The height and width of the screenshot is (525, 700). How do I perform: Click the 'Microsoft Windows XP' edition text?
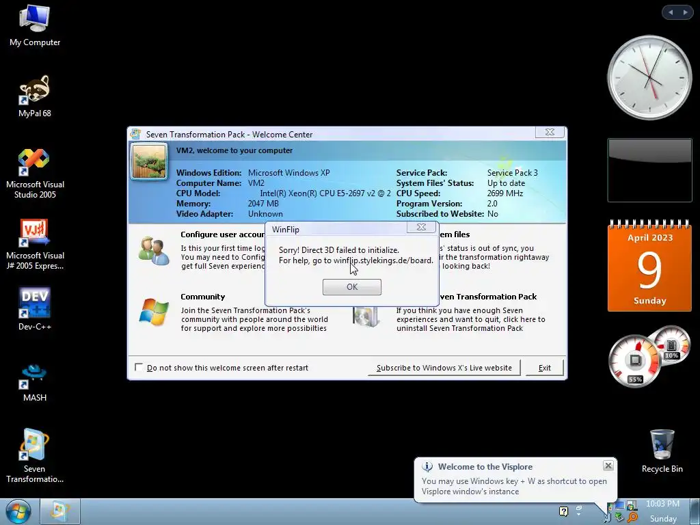pyautogui.click(x=289, y=173)
